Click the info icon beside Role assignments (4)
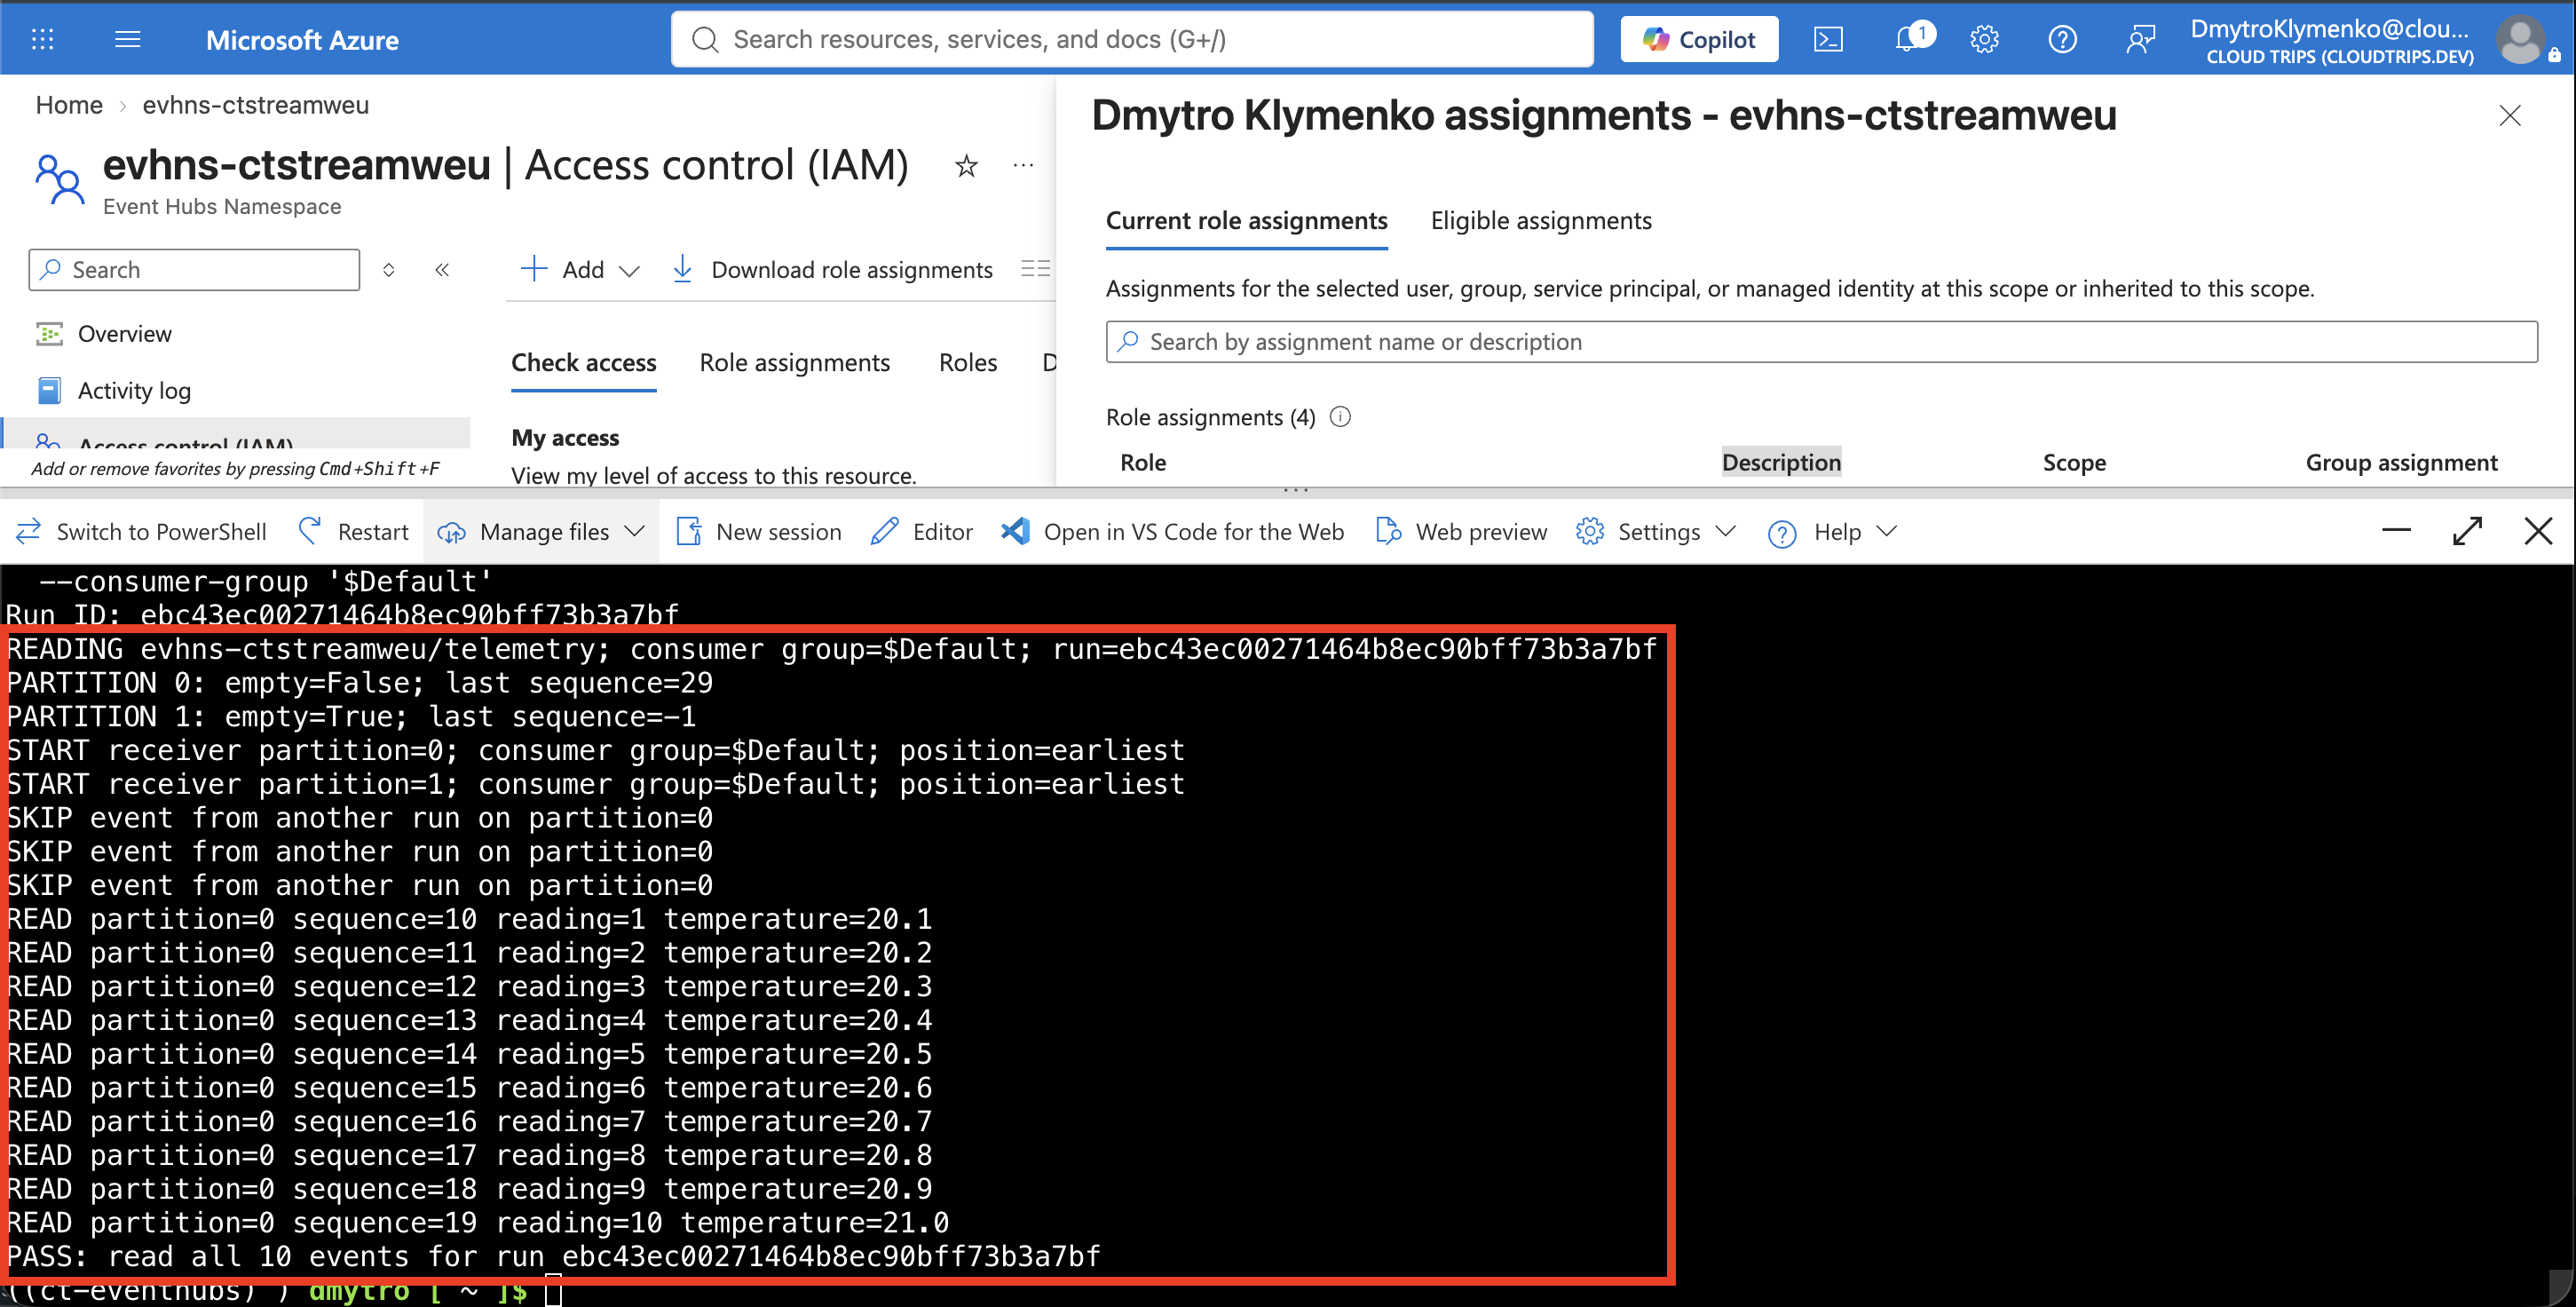This screenshot has height=1307, width=2576. coord(1340,417)
